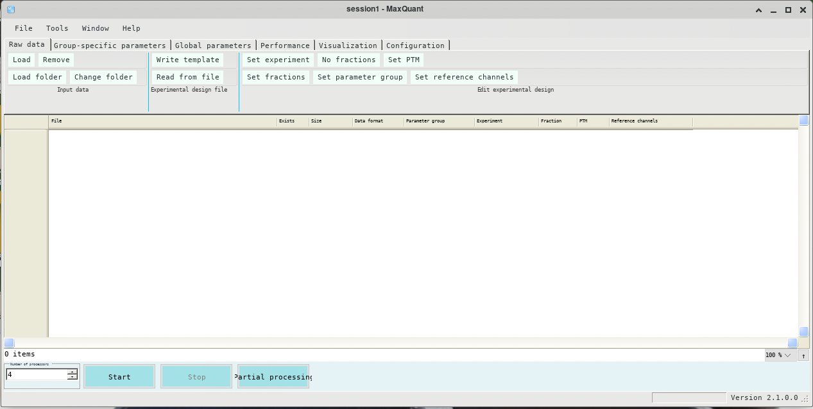This screenshot has height=409, width=813.
Task: Click the Change folder button
Action: click(x=104, y=77)
